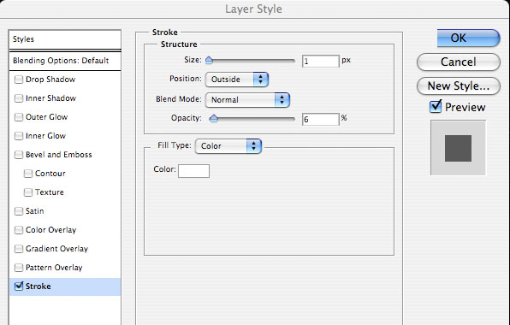The width and height of the screenshot is (510, 325).
Task: Select the Pattern Overlay label row
Action: click(54, 268)
